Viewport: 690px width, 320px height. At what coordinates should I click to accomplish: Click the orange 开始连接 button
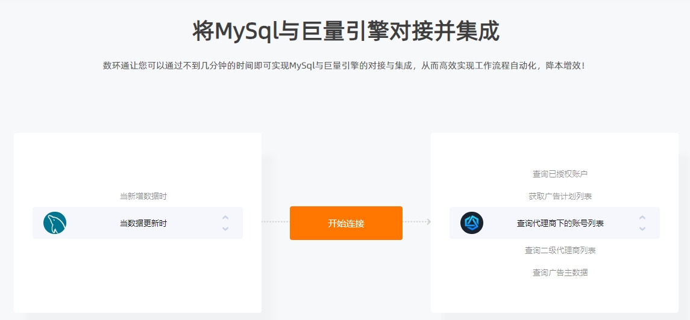coord(346,223)
